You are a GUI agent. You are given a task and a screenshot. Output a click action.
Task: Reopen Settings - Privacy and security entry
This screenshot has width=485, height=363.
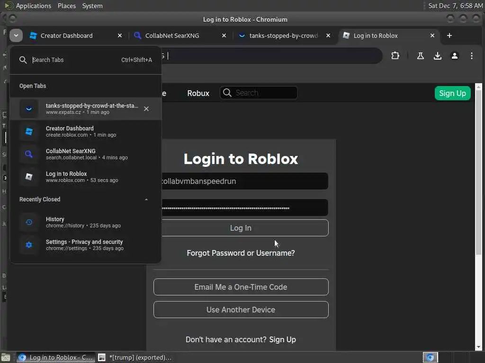(86, 245)
